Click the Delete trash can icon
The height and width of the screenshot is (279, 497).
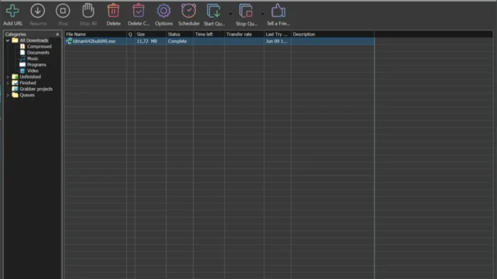[x=113, y=11]
